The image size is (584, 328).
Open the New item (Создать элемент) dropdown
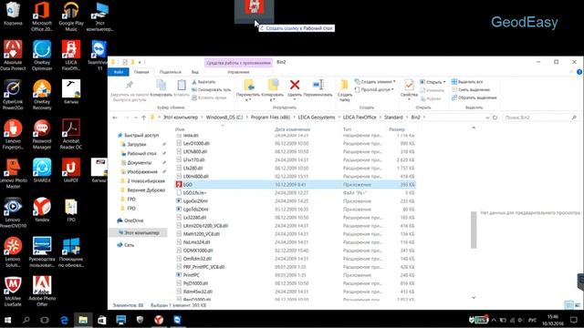(x=375, y=81)
